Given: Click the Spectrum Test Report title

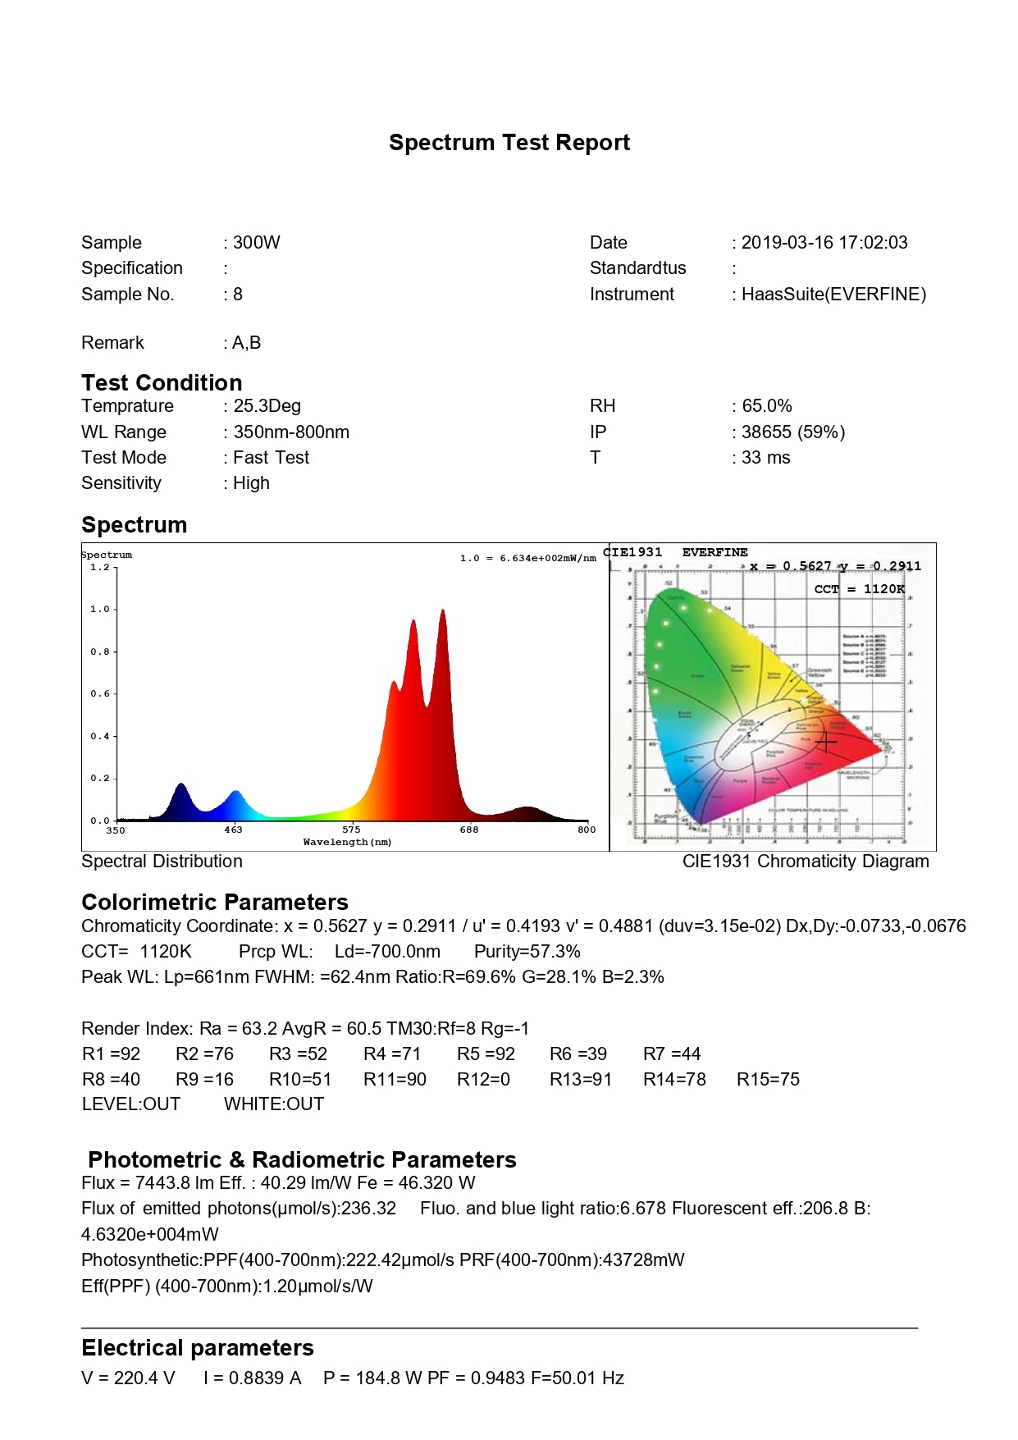Looking at the screenshot, I should coord(509,143).
